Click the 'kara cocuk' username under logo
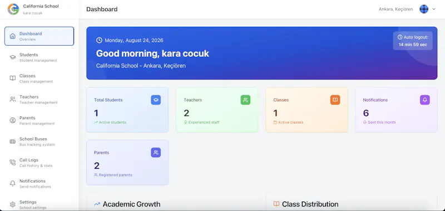Viewport: 445px width, 211px height. tap(33, 13)
